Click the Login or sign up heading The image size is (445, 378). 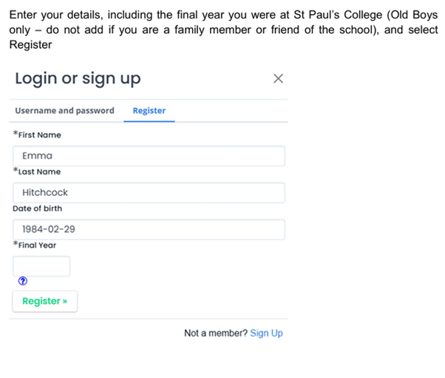[x=78, y=78]
